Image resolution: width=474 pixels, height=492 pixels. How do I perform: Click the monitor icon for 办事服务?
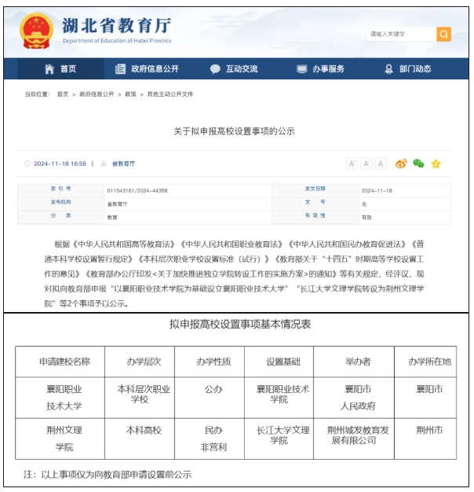click(301, 69)
